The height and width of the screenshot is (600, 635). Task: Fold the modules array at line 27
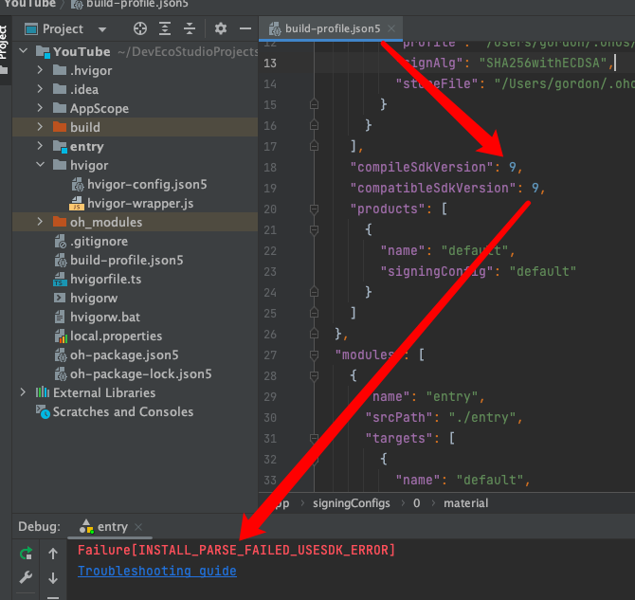point(314,355)
